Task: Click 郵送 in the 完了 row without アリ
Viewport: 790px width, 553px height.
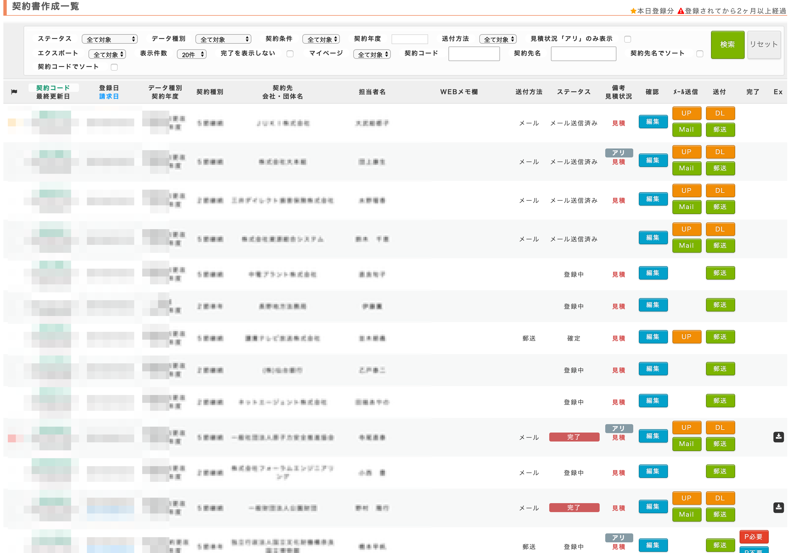Action: [720, 514]
